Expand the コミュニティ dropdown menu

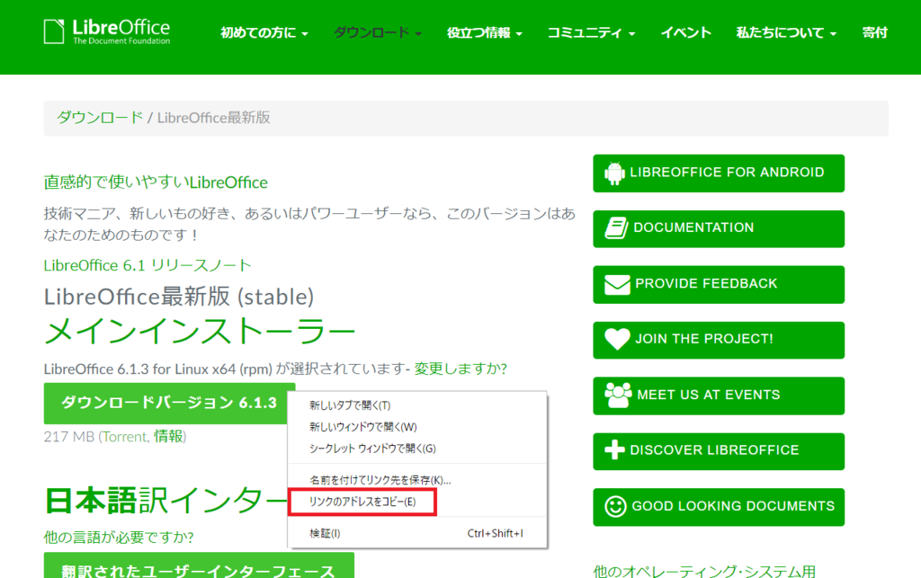[x=591, y=33]
